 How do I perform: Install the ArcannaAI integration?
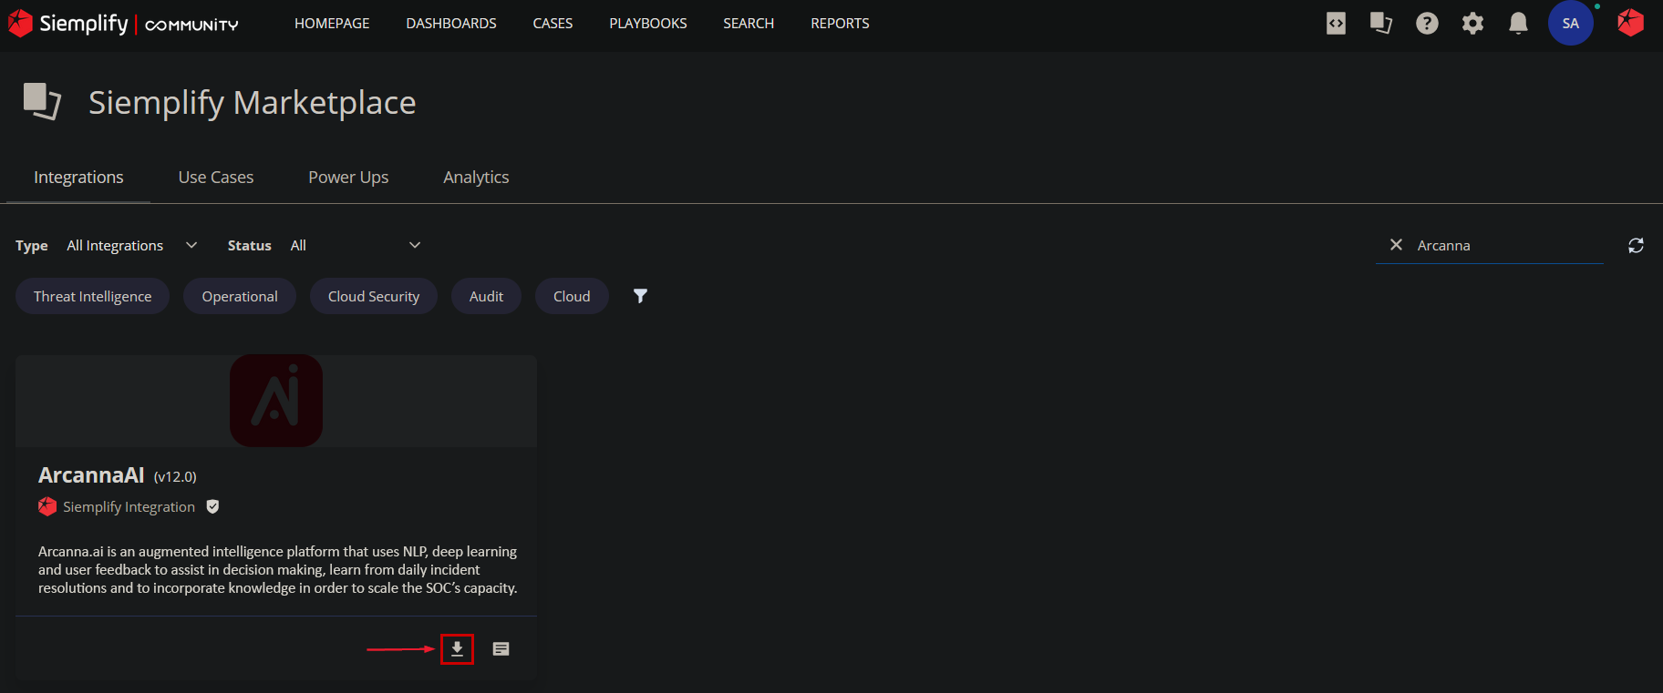[x=457, y=649]
